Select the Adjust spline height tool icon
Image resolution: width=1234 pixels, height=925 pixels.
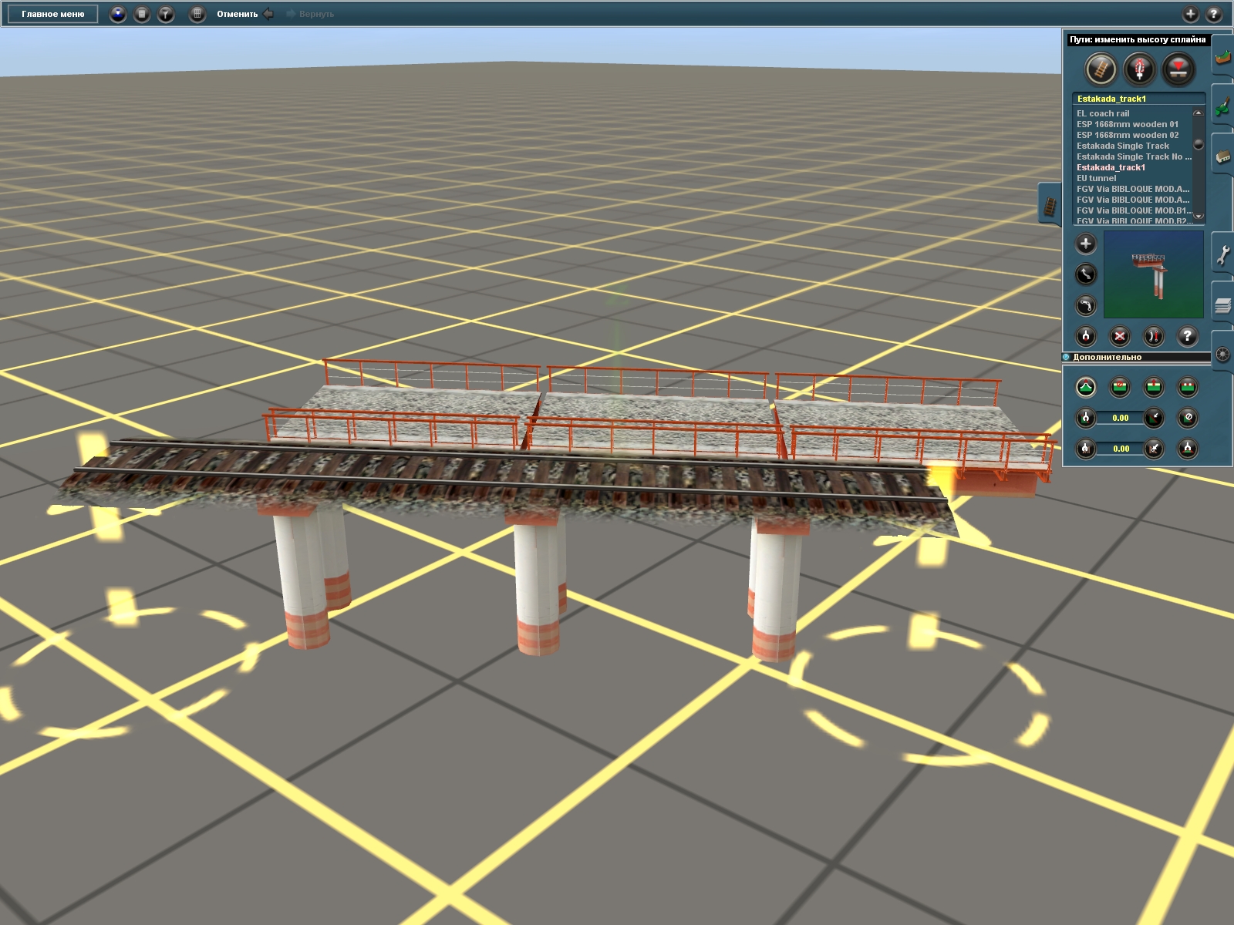1086,387
